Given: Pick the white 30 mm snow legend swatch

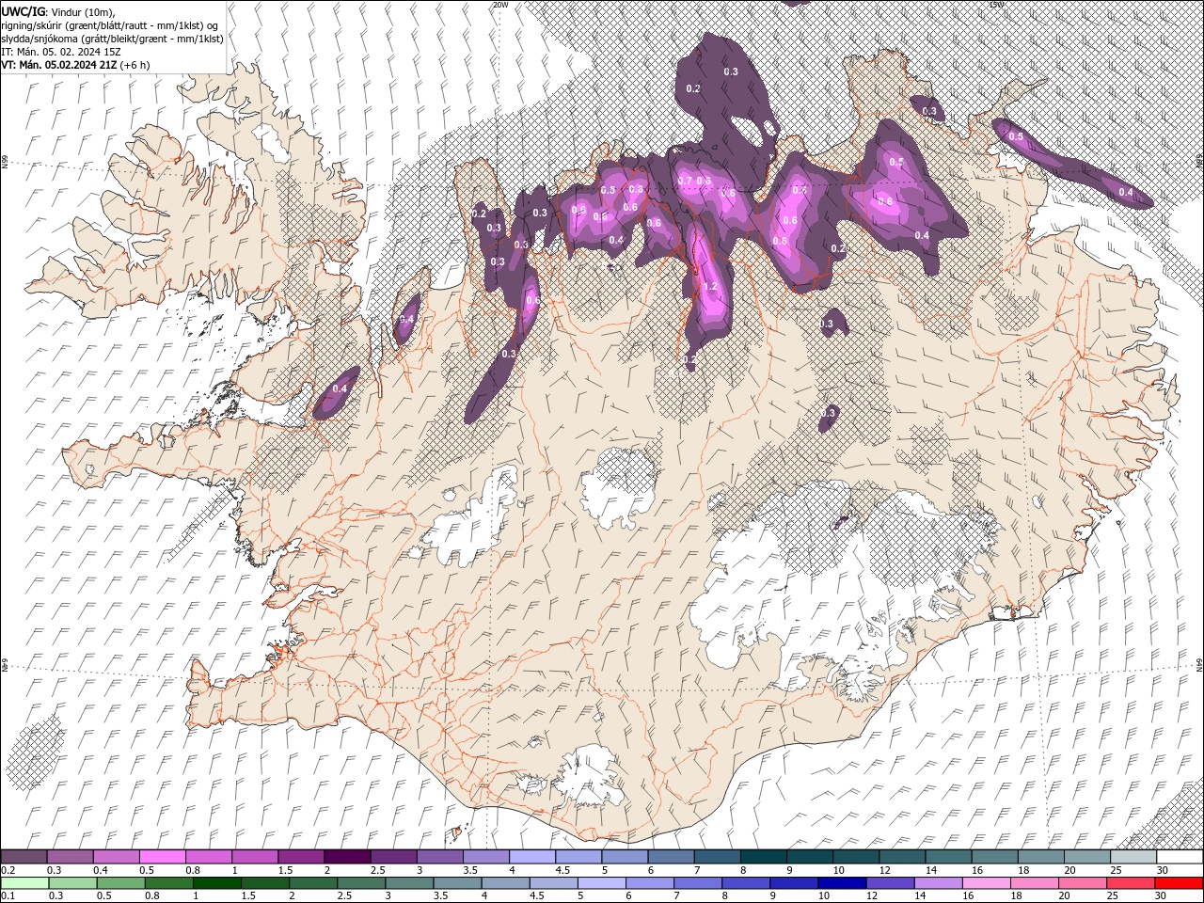Looking at the screenshot, I should click(1180, 857).
